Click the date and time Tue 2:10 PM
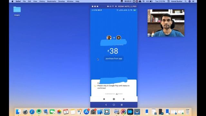The height and width of the screenshot is (116, 206). [160, 1]
